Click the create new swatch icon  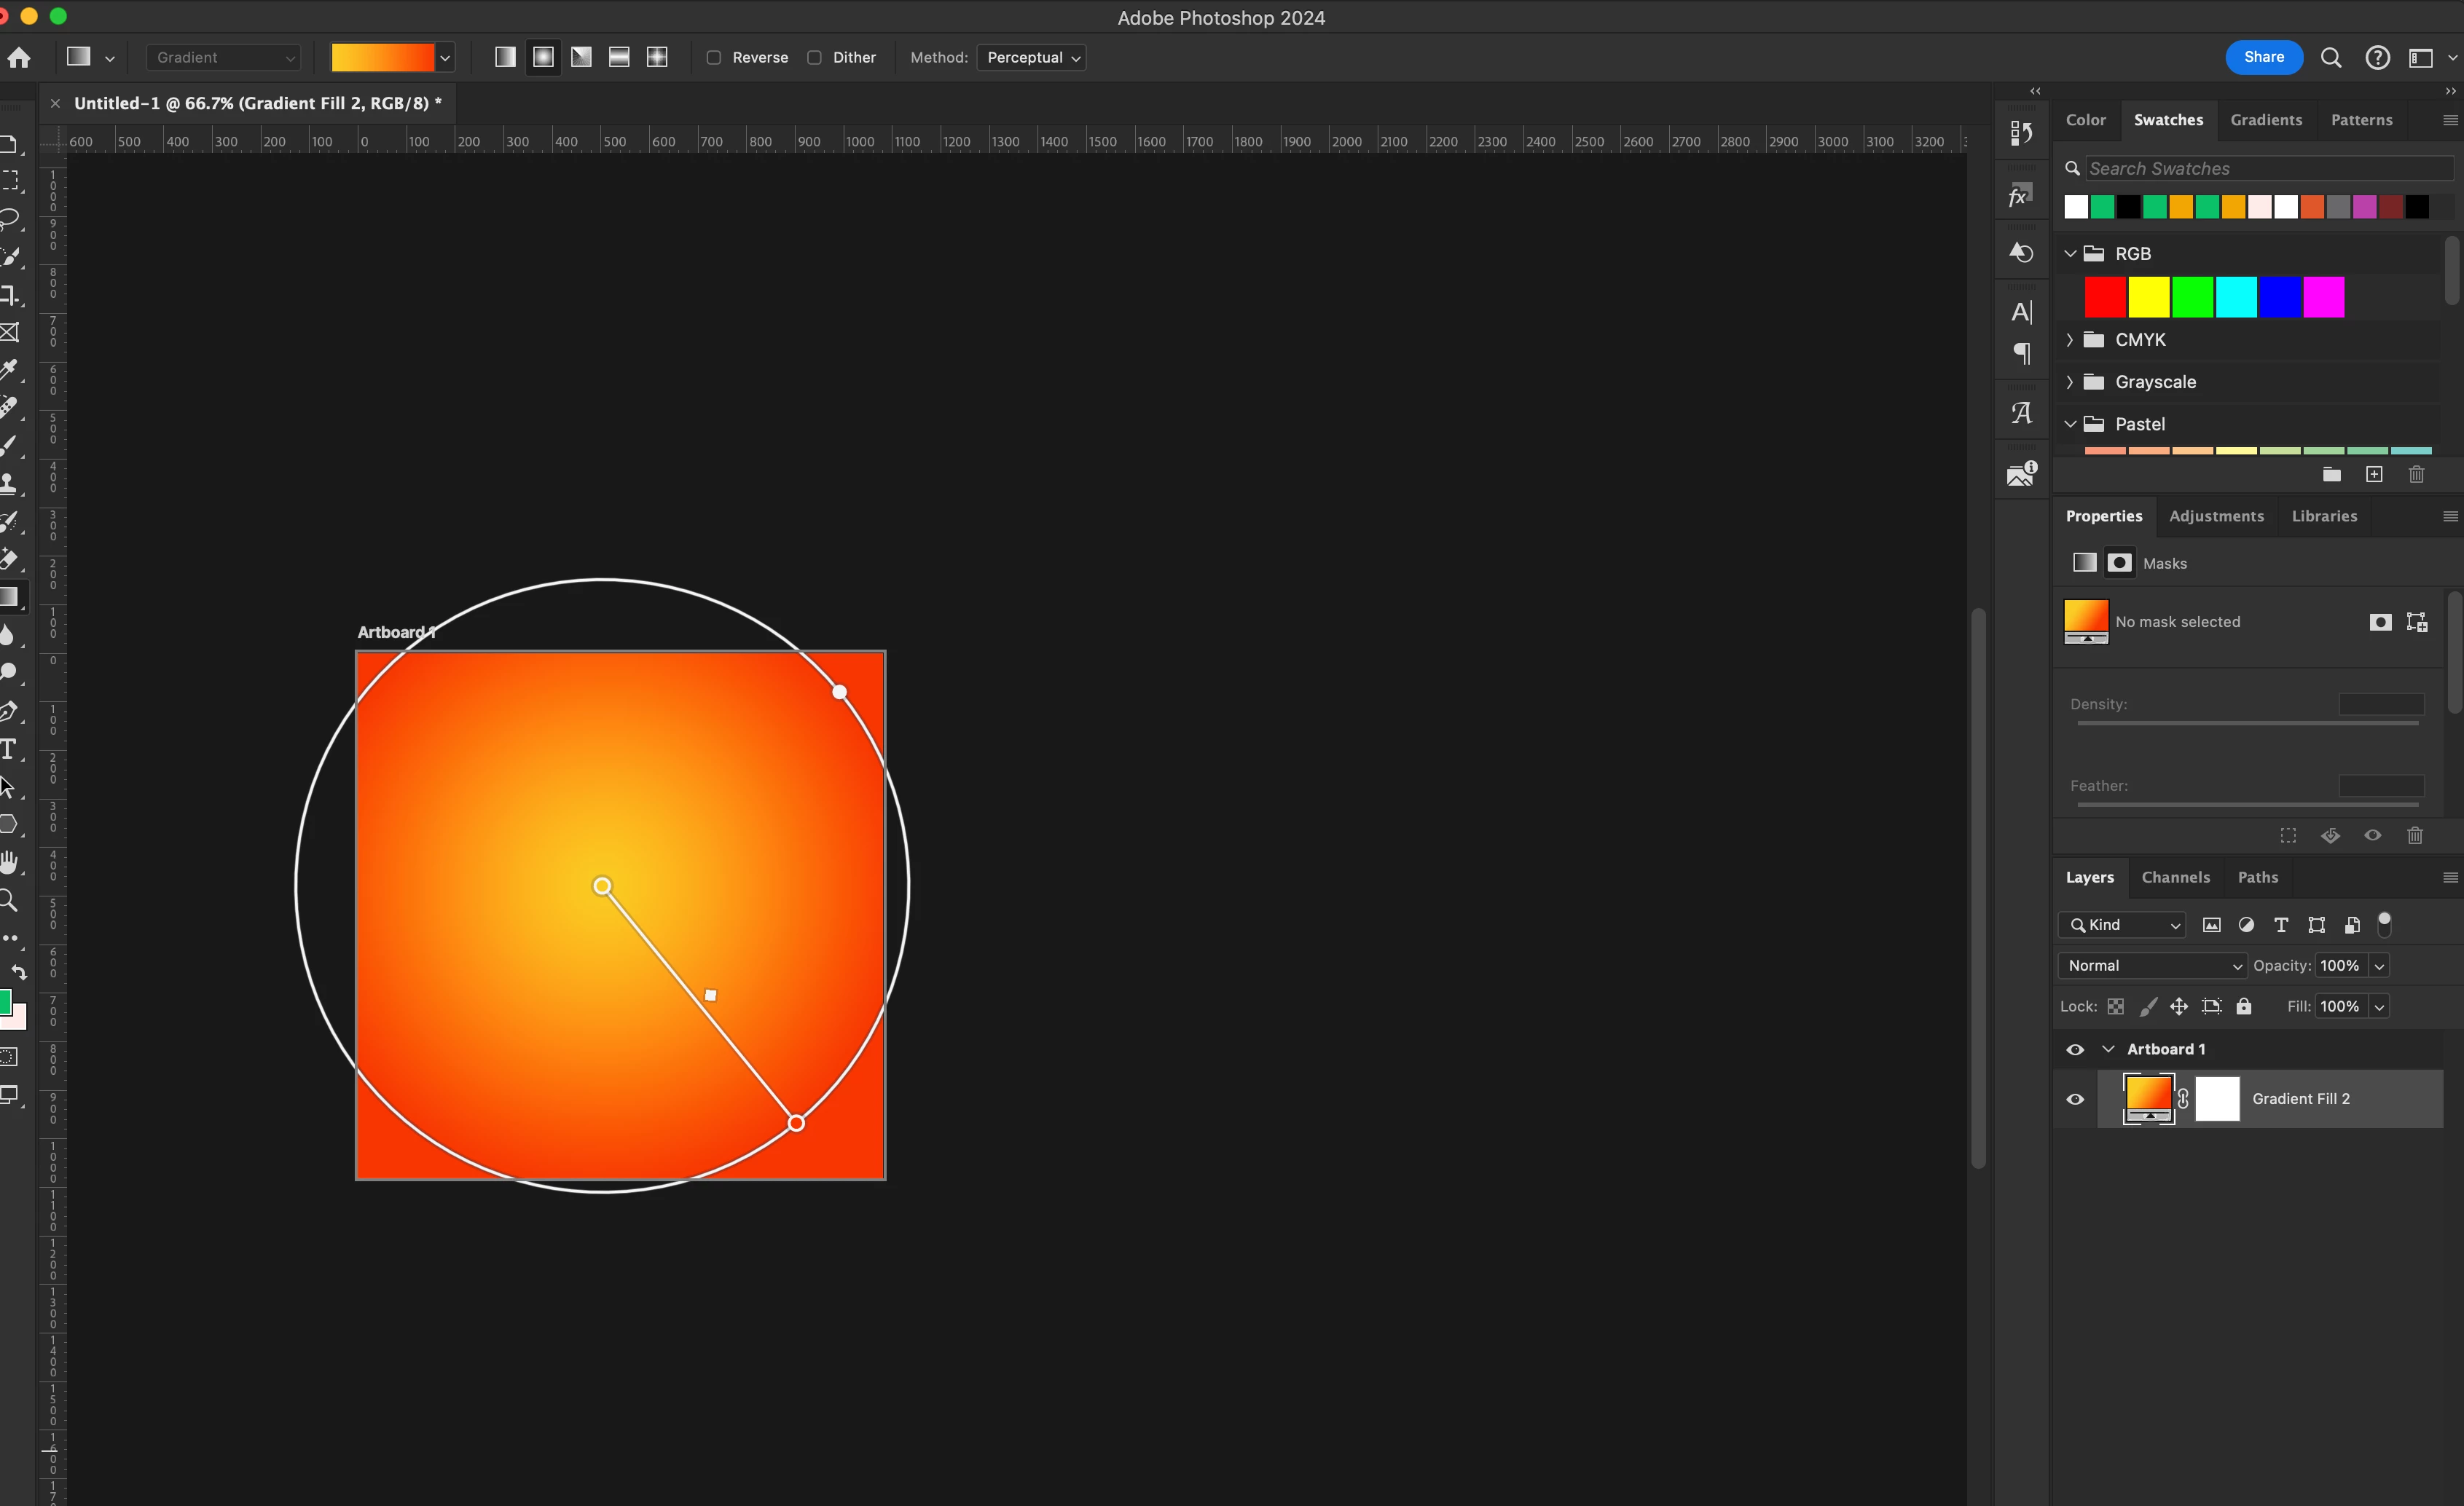(2374, 475)
